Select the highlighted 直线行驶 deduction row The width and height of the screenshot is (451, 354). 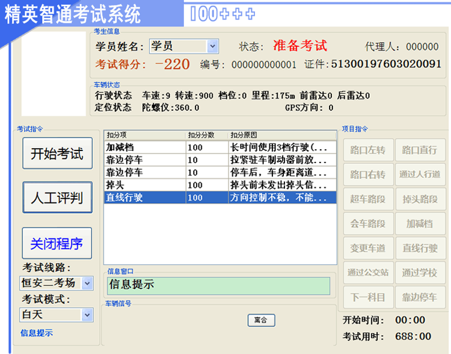click(x=220, y=197)
